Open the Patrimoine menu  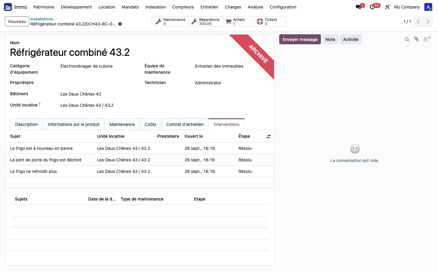pos(44,7)
